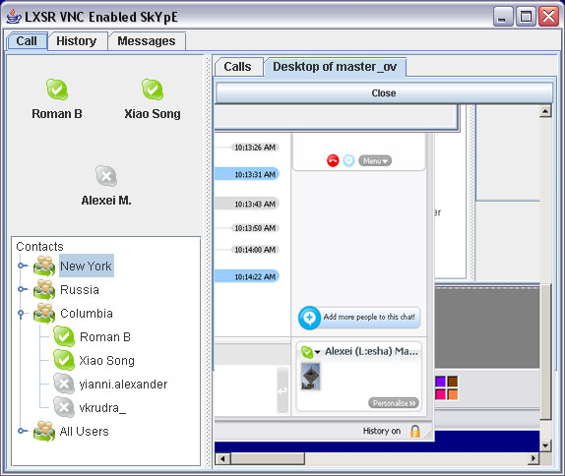The image size is (565, 476).
Task: Pick the orange color swatch
Action: tap(453, 394)
